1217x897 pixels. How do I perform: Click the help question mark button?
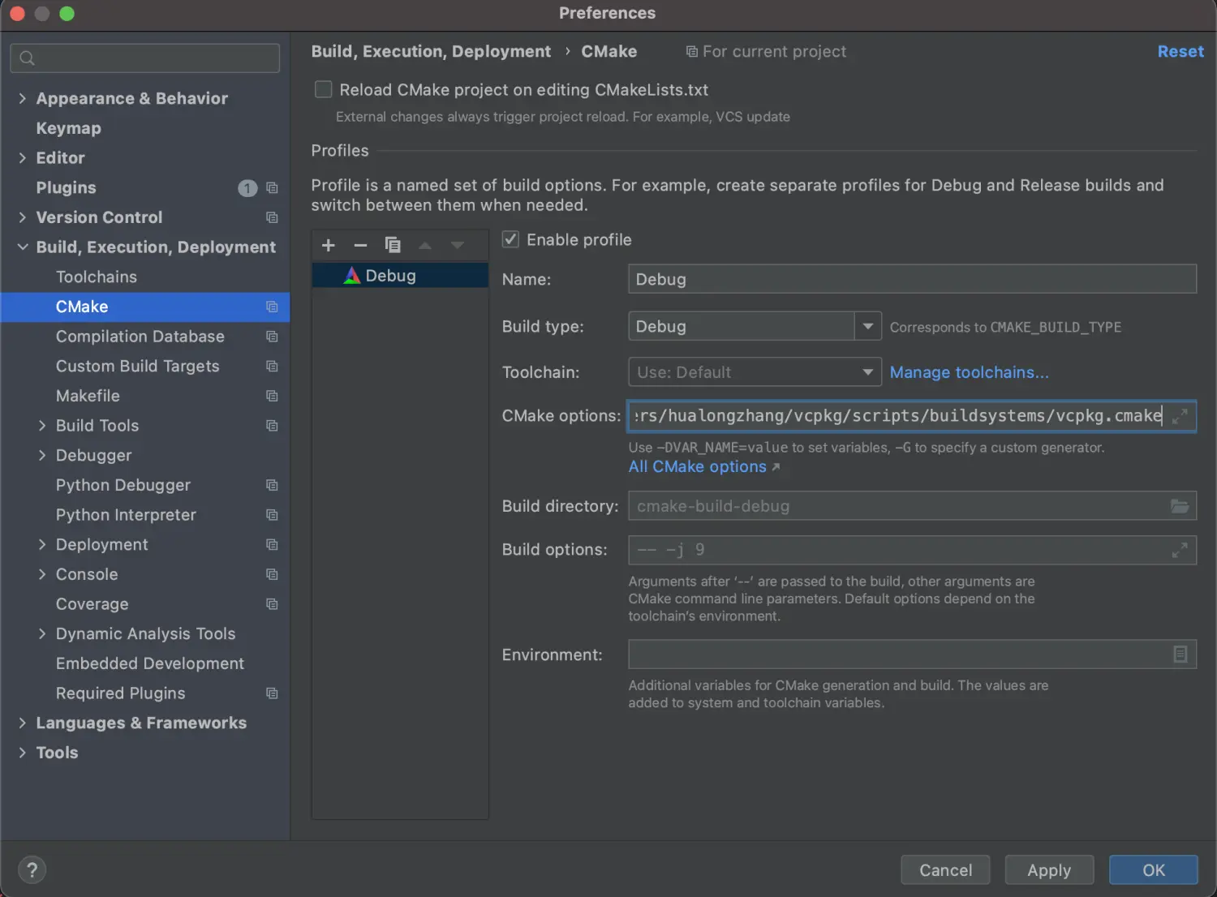tap(32, 870)
